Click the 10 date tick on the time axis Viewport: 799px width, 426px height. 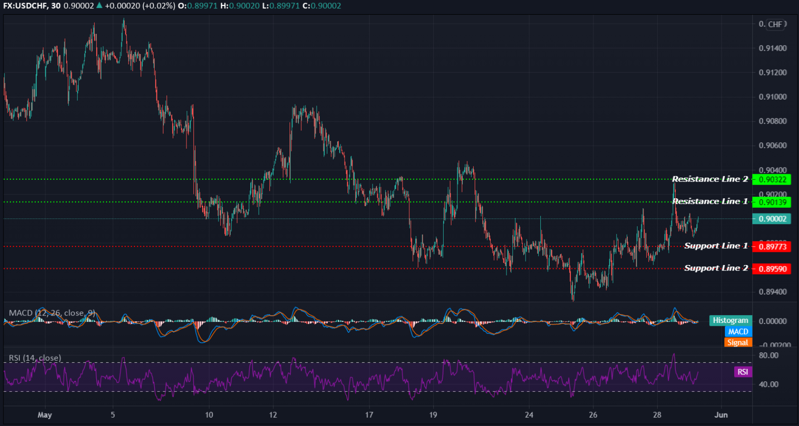pos(209,415)
